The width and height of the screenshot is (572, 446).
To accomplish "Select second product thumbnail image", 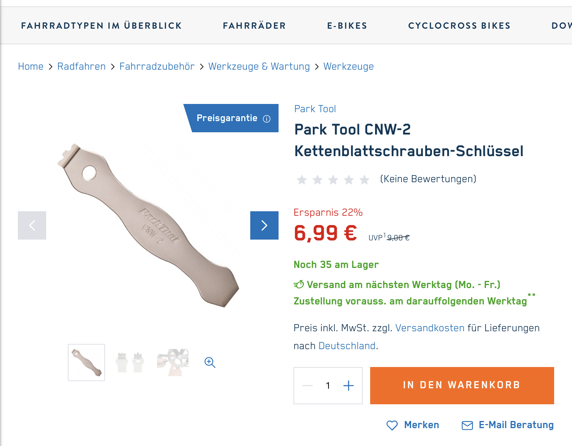I will coord(130,363).
